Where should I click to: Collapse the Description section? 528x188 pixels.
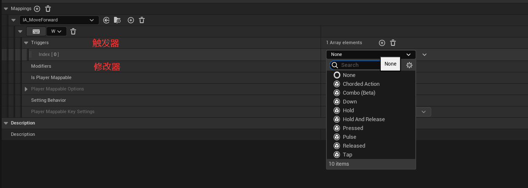click(x=6, y=123)
